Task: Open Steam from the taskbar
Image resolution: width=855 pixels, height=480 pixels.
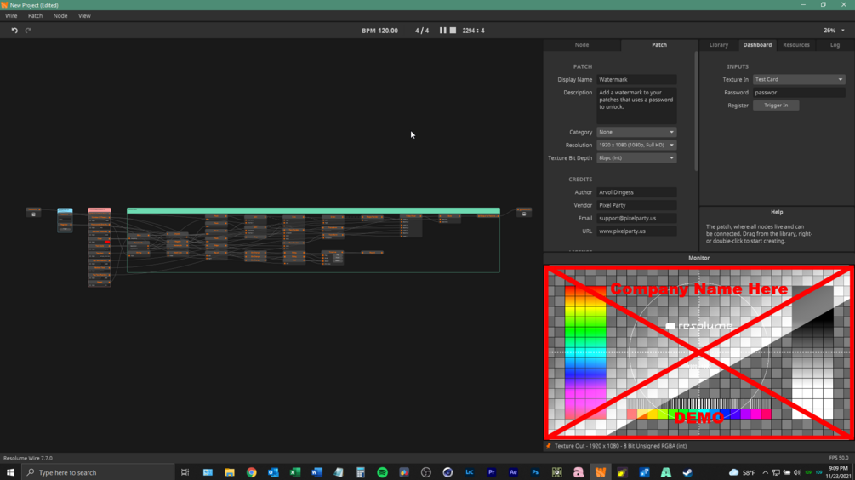Action: tap(687, 472)
